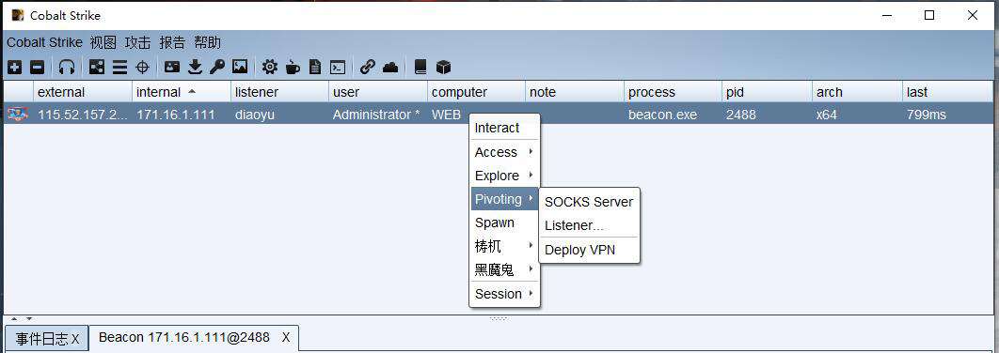999x353 pixels.
Task: Click the cloud icon to manage web server
Action: click(x=390, y=67)
